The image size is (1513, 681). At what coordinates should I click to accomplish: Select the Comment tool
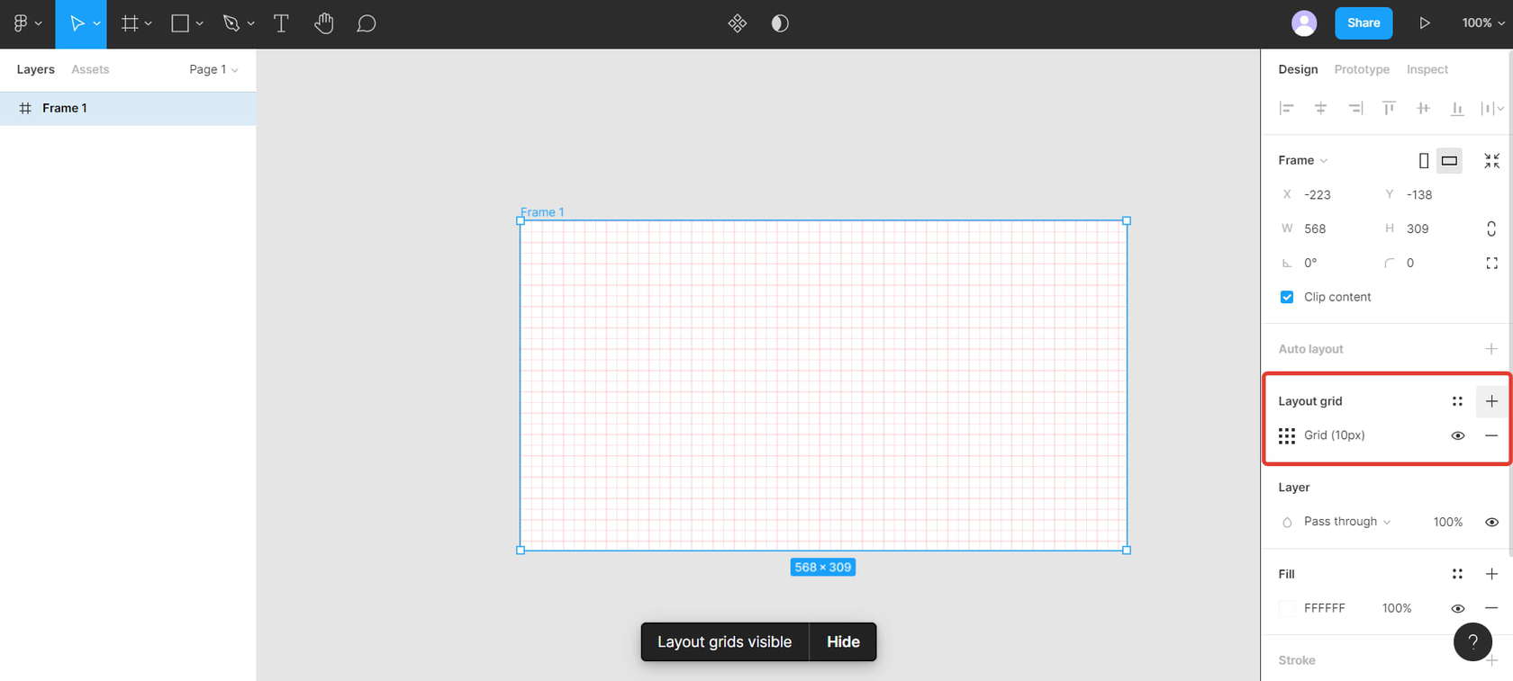(366, 23)
